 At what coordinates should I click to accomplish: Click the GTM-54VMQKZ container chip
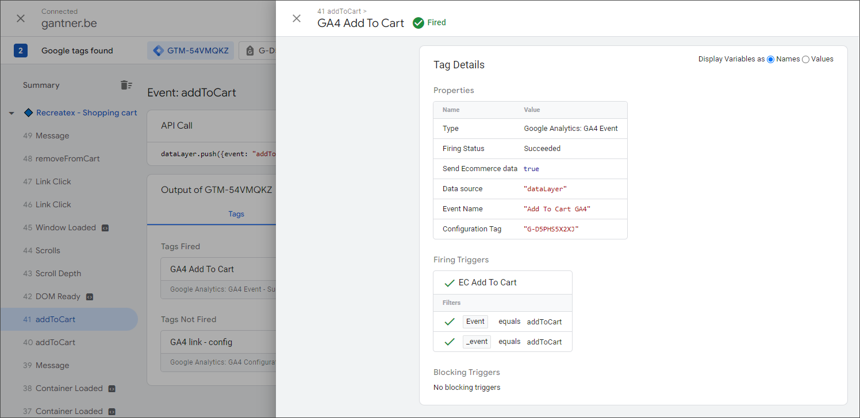click(x=191, y=51)
